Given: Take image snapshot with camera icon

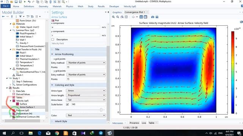Looking at the screenshot, I should pyautogui.click(x=153, y=17).
